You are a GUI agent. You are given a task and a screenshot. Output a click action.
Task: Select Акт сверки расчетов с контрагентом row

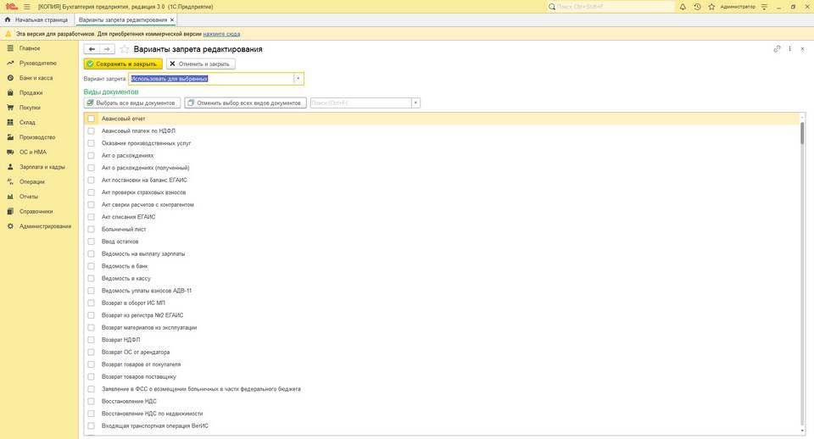[442, 205]
